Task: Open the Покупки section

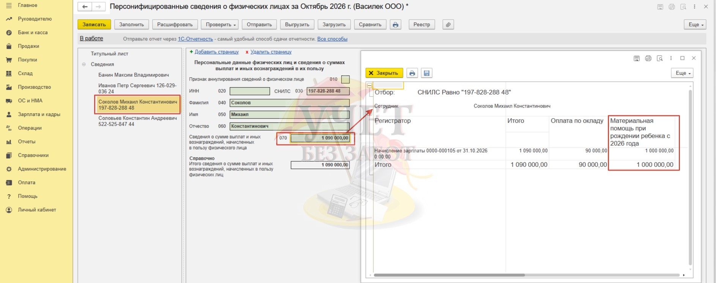Action: pyautogui.click(x=27, y=60)
